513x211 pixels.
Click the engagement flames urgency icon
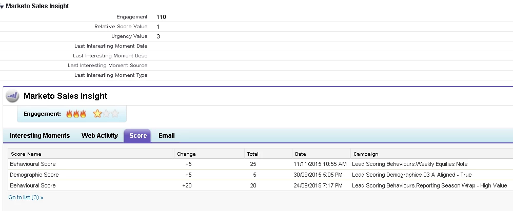click(76, 114)
